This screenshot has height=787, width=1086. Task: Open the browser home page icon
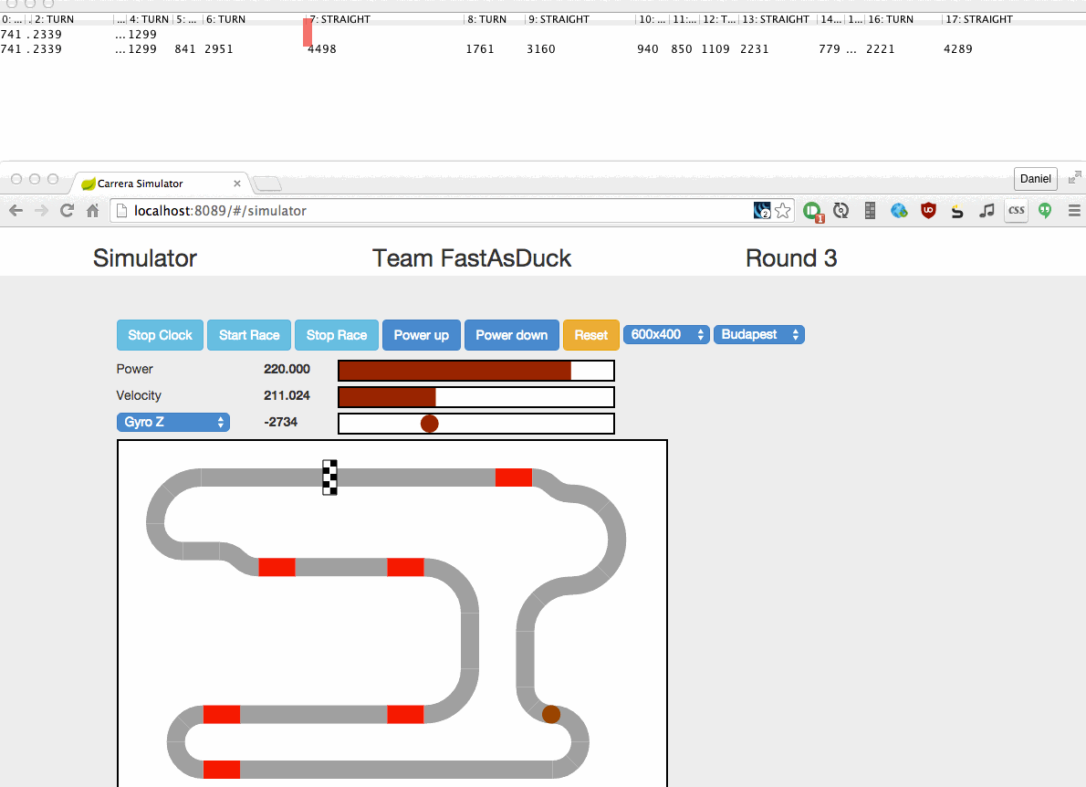point(92,211)
